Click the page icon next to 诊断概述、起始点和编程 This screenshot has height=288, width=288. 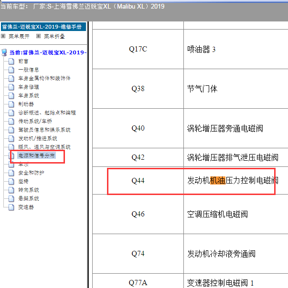11,113
